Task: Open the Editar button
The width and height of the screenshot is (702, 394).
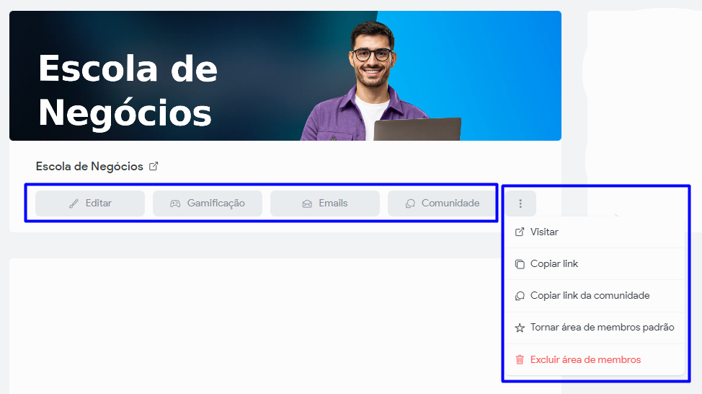Action: [90, 203]
